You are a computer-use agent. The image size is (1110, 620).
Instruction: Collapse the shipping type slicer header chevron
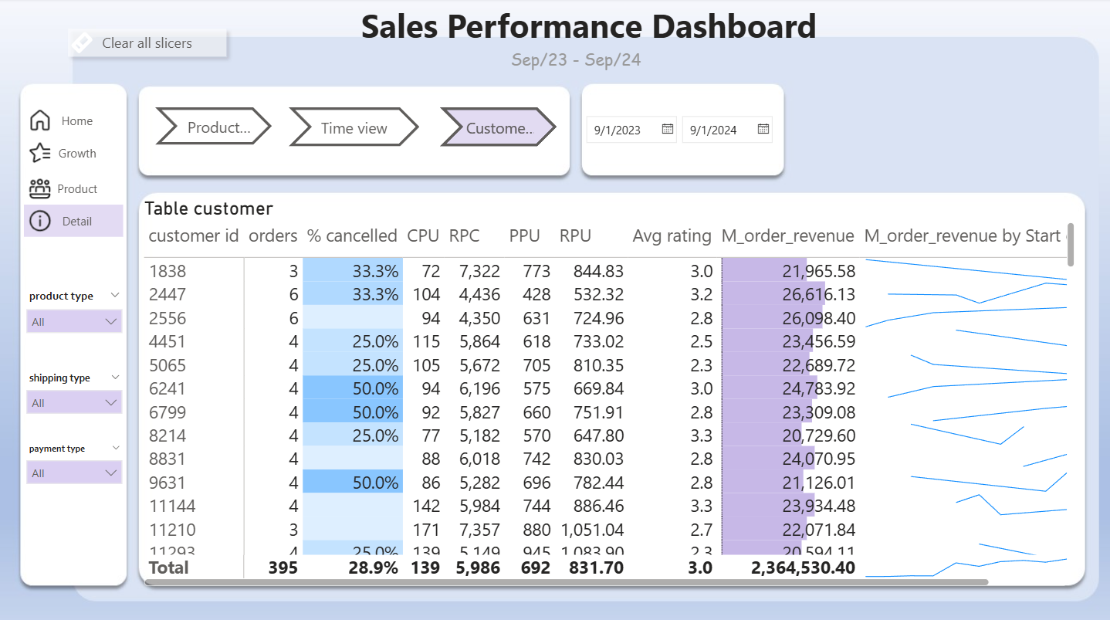tap(115, 377)
